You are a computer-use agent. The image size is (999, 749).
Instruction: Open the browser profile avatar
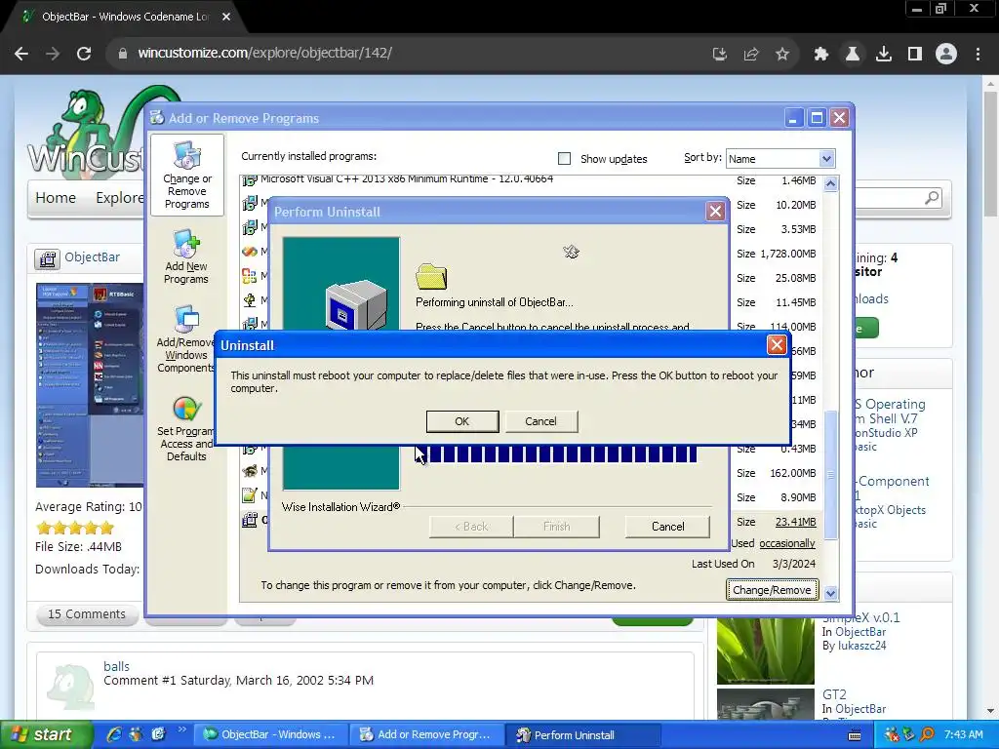click(x=946, y=55)
